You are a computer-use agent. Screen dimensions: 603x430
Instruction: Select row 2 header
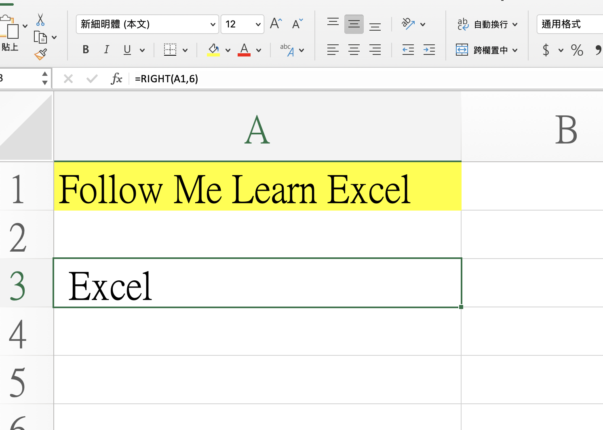coord(27,235)
